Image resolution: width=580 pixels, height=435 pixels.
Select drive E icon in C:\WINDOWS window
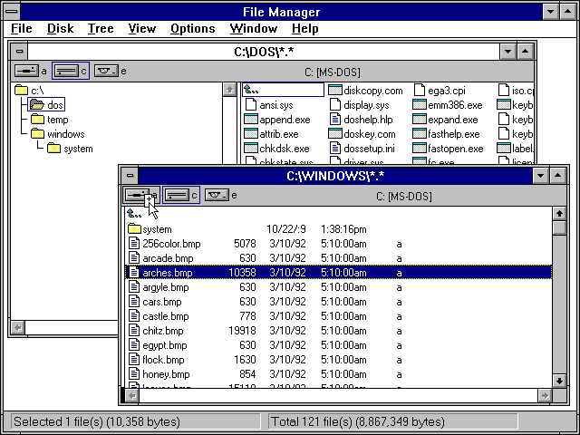(x=217, y=195)
